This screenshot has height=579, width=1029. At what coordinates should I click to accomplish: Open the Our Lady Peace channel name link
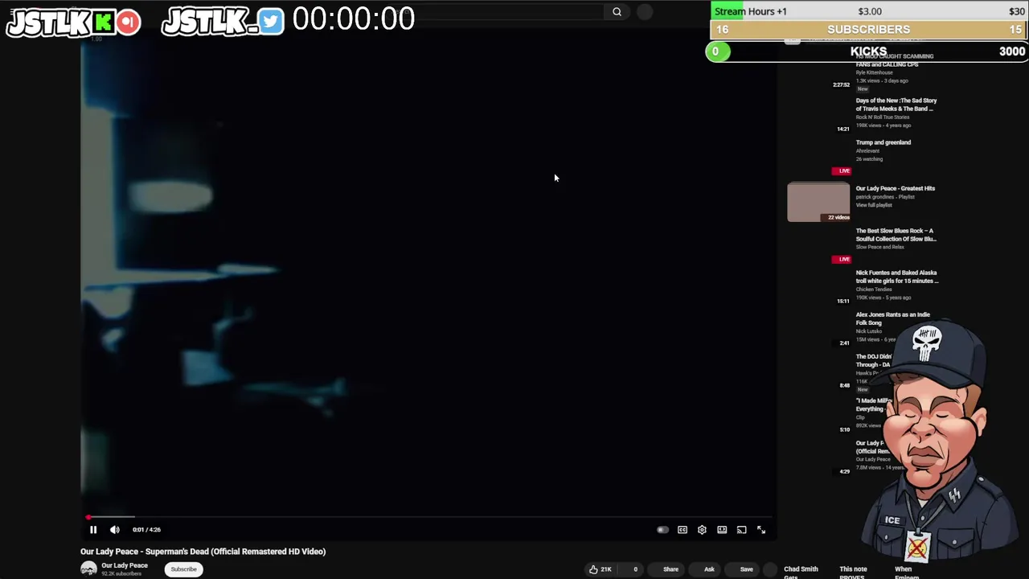coord(125,565)
